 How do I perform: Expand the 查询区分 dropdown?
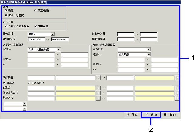click(x=149, y=49)
